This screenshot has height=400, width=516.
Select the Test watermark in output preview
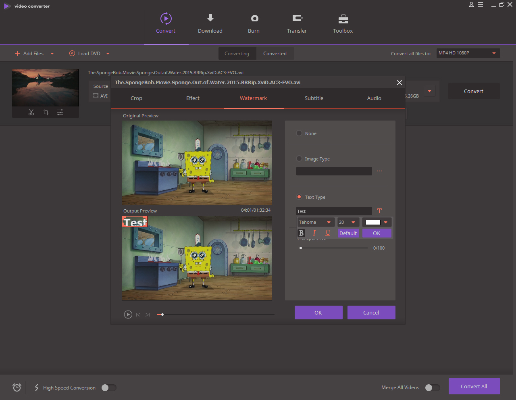pyautogui.click(x=135, y=222)
